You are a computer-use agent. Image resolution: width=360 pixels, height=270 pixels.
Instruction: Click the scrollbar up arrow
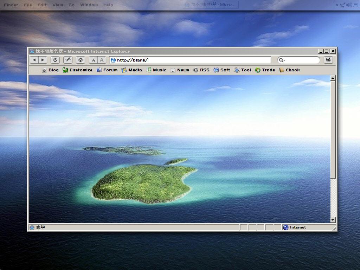point(333,78)
